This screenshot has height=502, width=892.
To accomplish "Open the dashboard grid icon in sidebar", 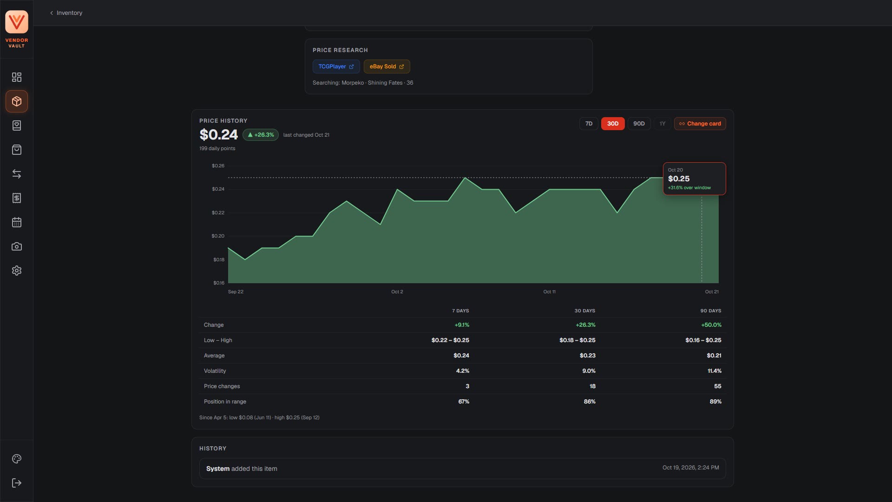I will point(17,77).
